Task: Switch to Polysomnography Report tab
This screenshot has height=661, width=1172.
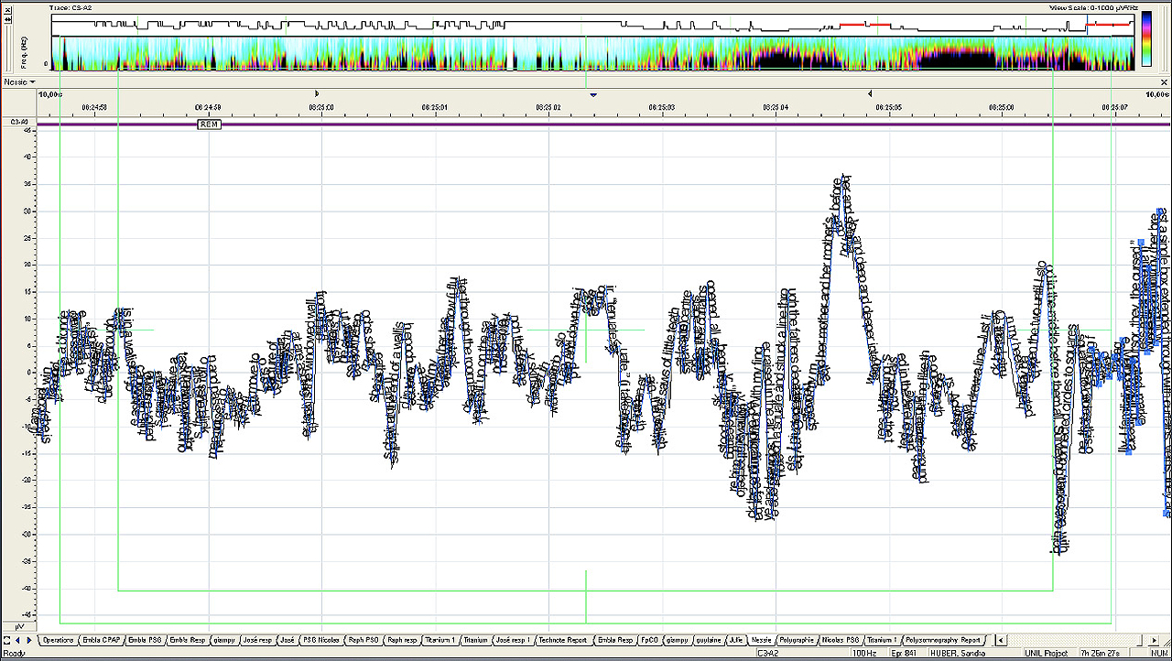Action: tap(945, 640)
